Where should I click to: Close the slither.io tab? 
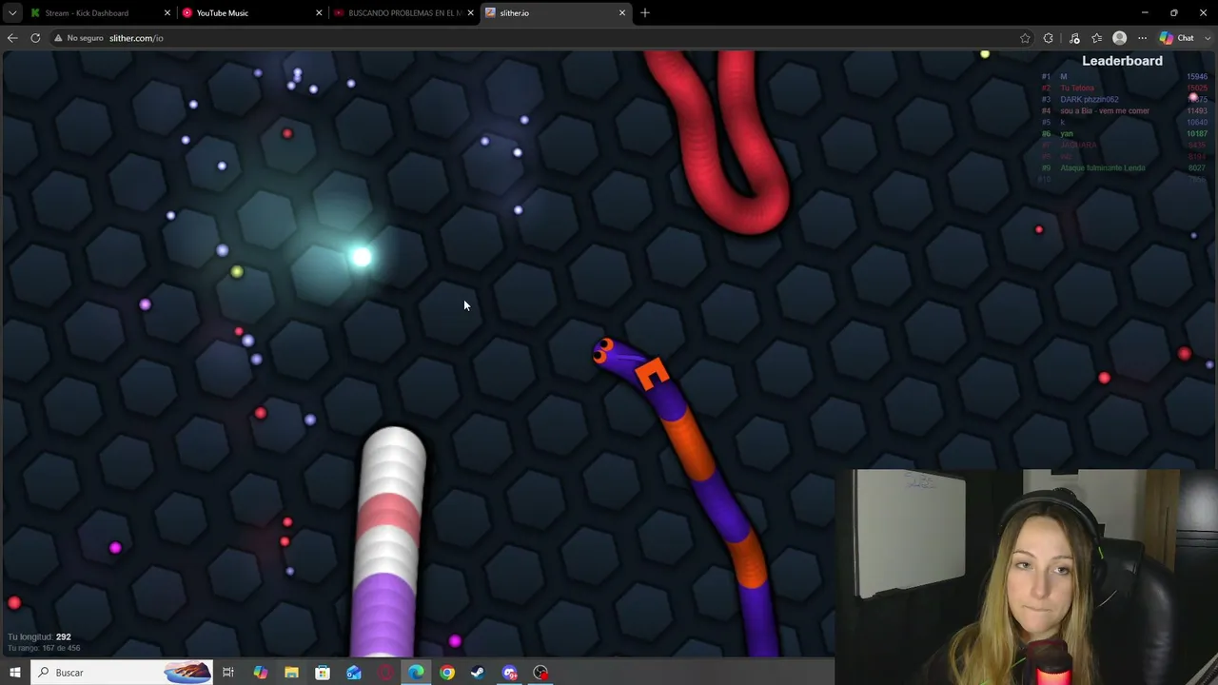[x=622, y=13]
